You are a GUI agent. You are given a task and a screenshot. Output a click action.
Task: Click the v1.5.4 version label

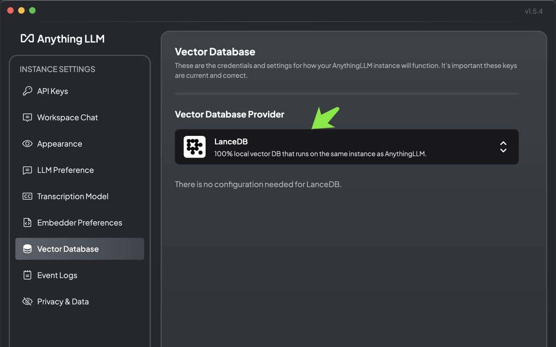click(533, 11)
